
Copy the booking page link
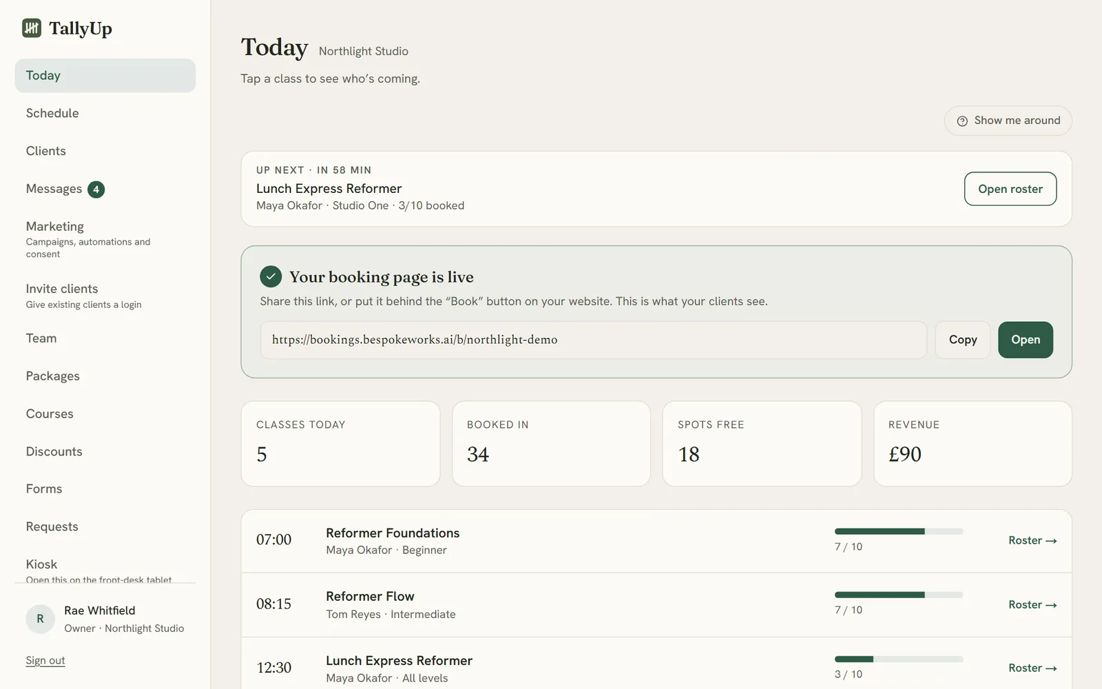(963, 340)
